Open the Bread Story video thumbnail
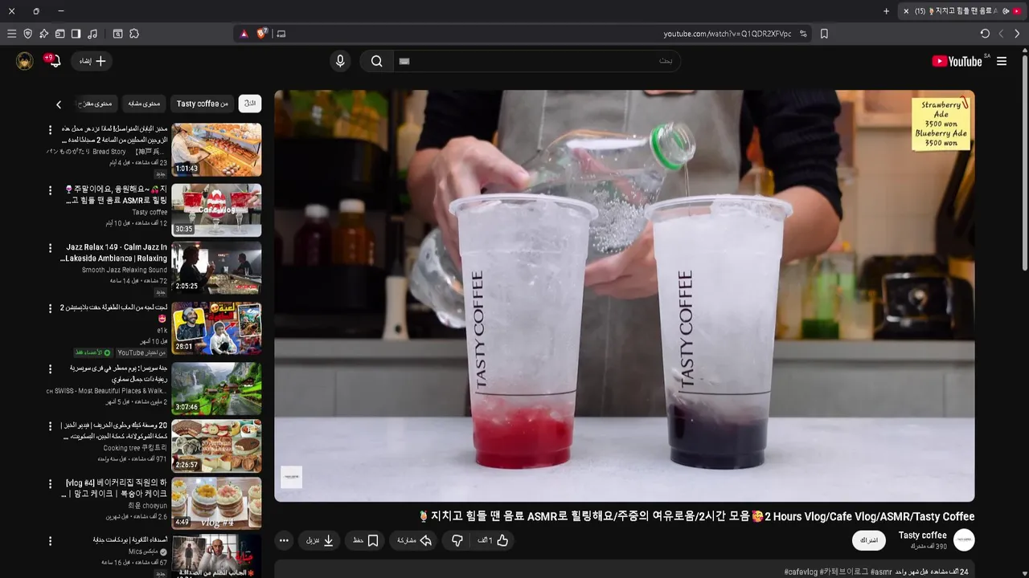Screen dimensions: 1029x578 (216, 149)
